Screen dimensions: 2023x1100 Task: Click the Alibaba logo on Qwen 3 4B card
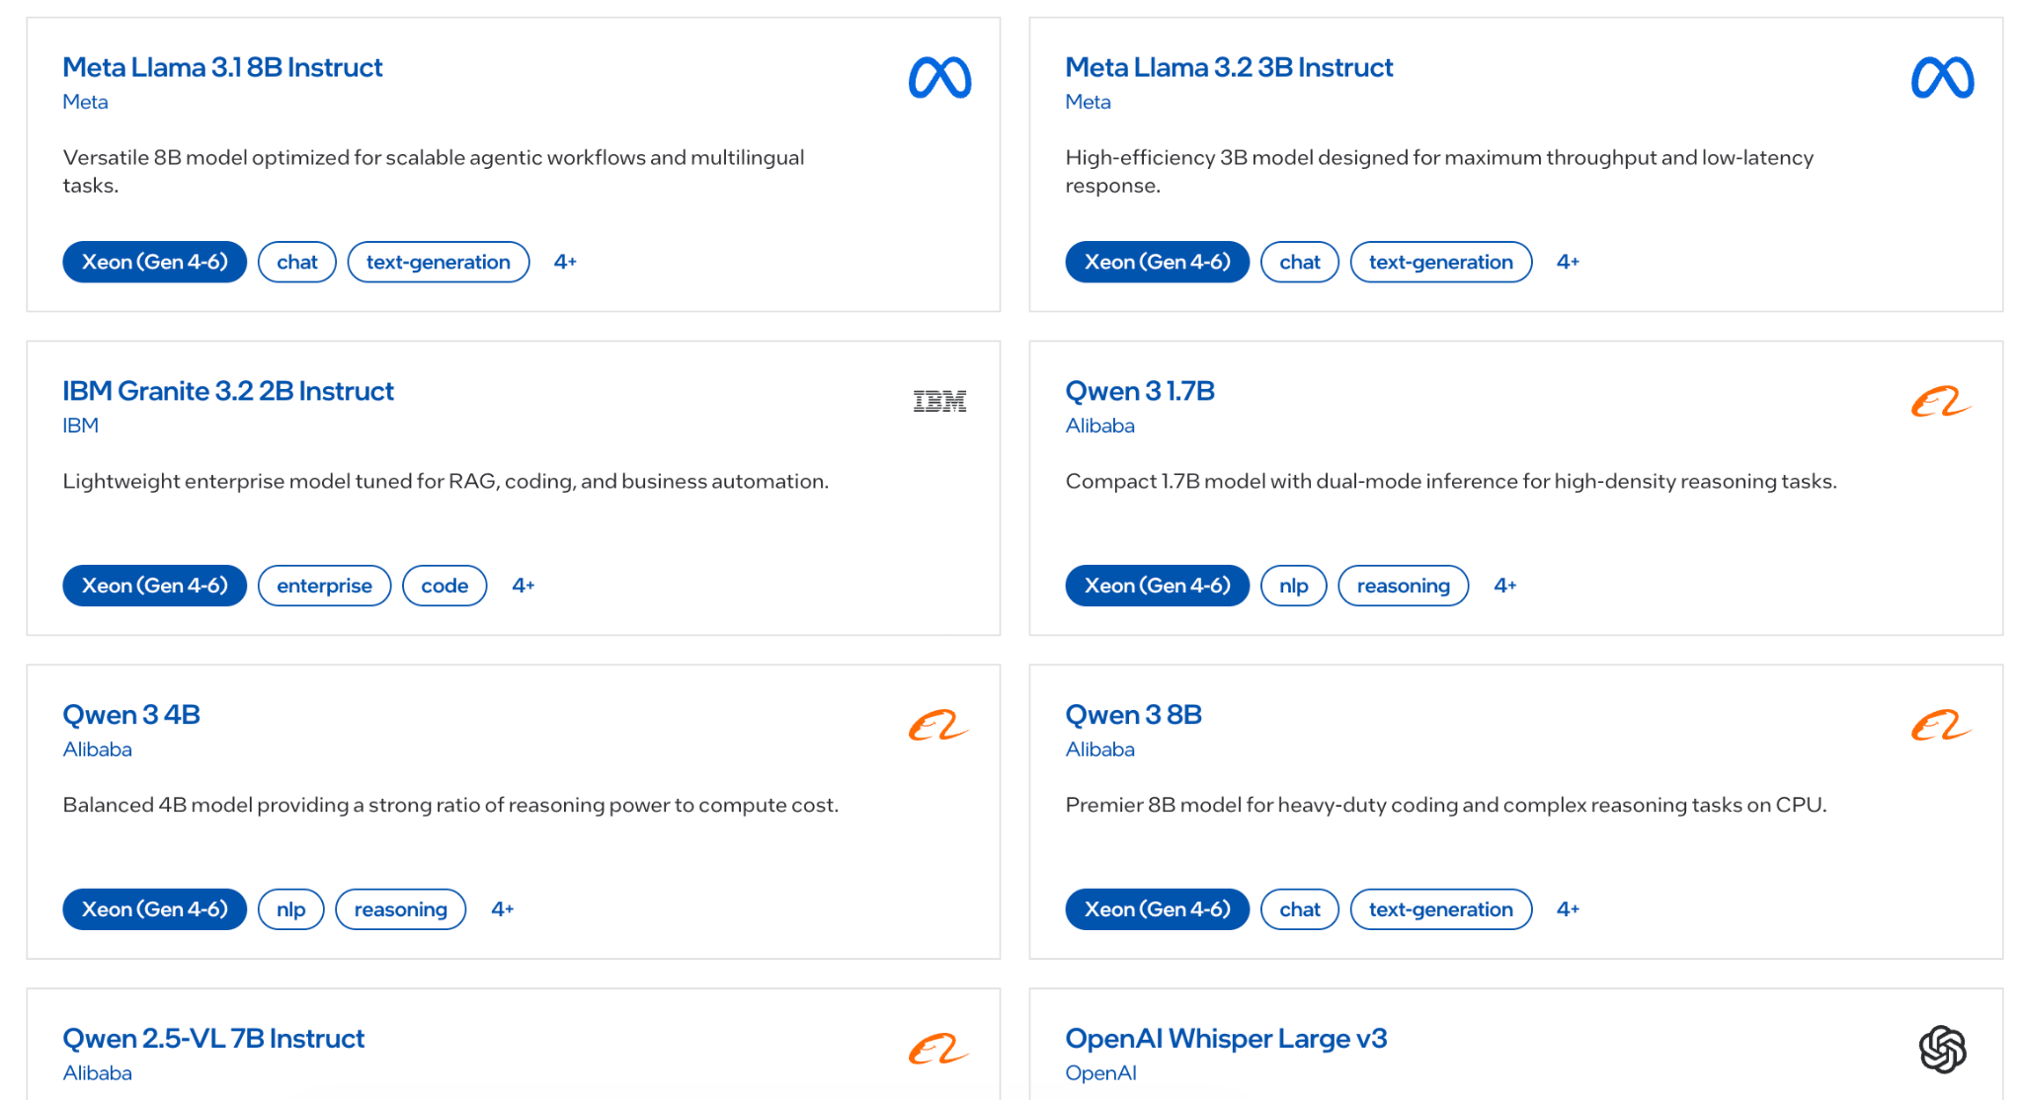pyautogui.click(x=938, y=726)
